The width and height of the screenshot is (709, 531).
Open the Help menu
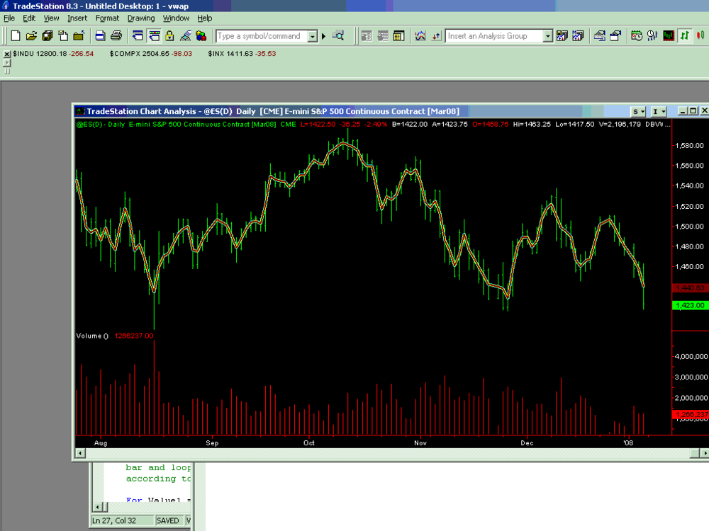(x=204, y=18)
